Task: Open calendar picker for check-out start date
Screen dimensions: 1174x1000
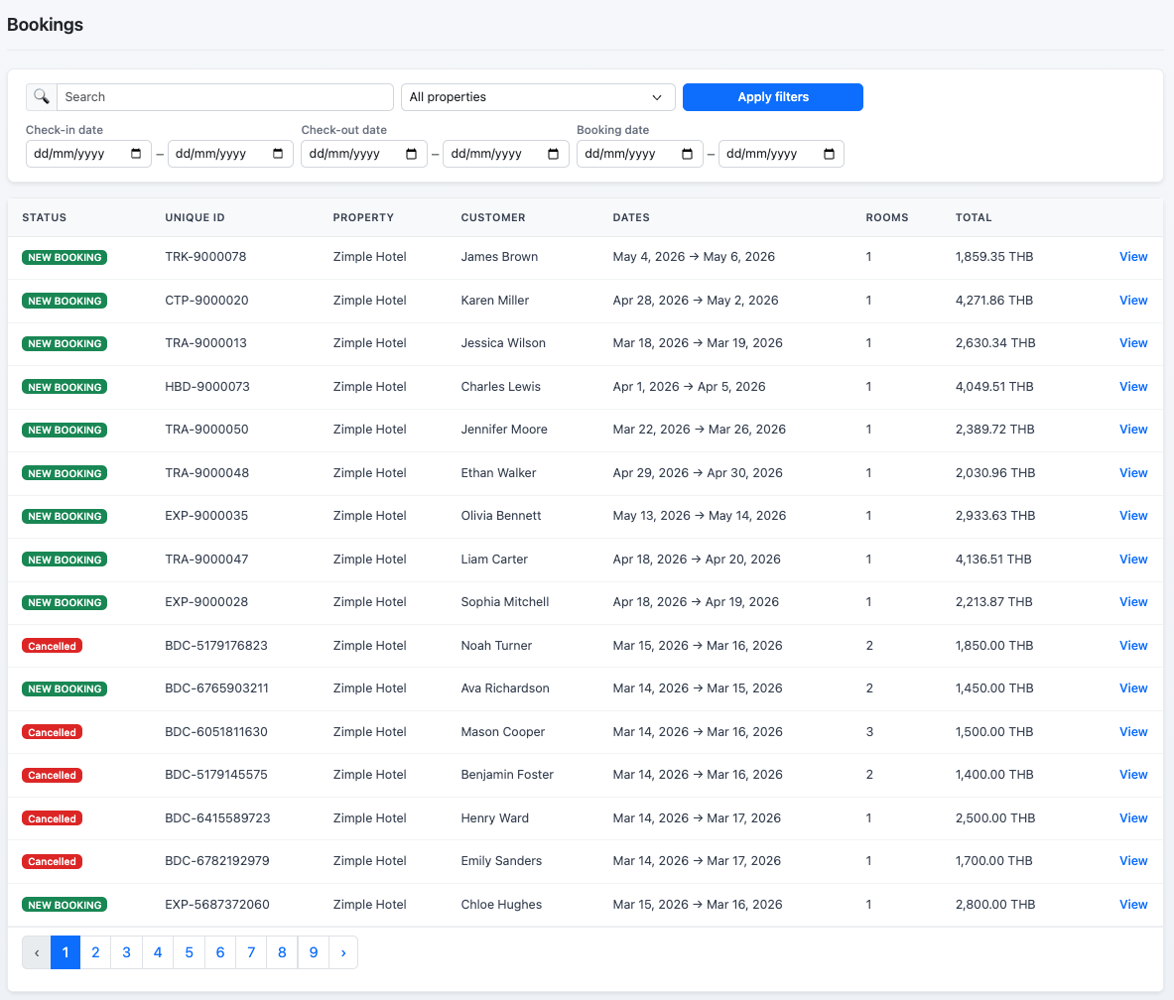Action: pos(412,154)
